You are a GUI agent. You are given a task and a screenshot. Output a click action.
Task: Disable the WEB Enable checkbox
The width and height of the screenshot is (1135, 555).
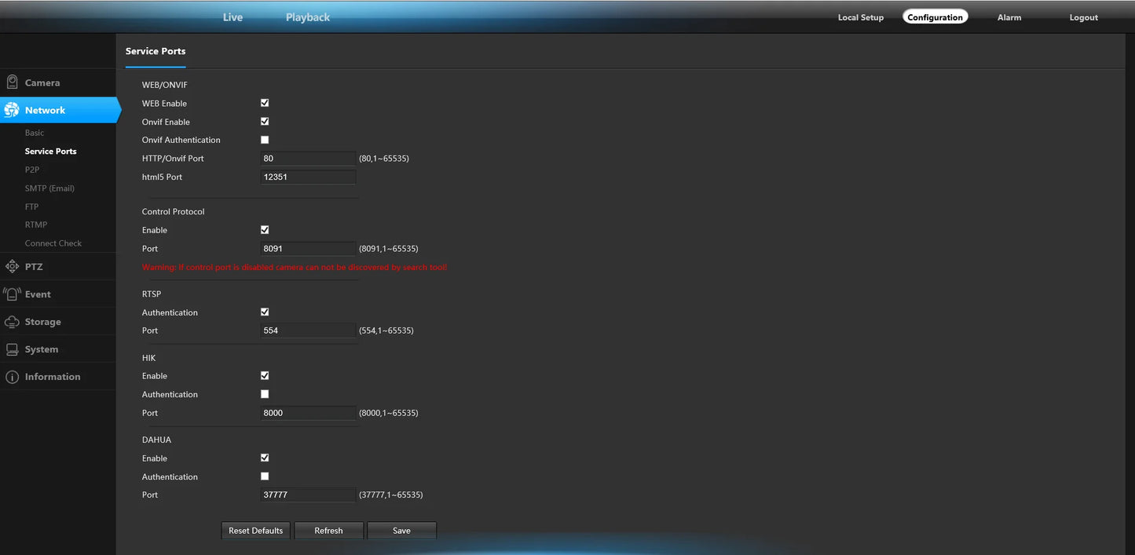pyautogui.click(x=265, y=103)
